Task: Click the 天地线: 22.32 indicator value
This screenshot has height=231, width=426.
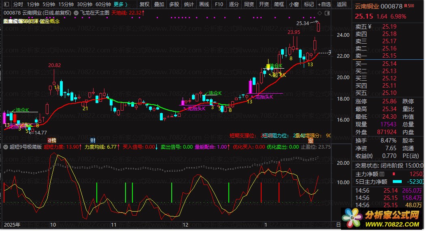Action: tap(128, 13)
